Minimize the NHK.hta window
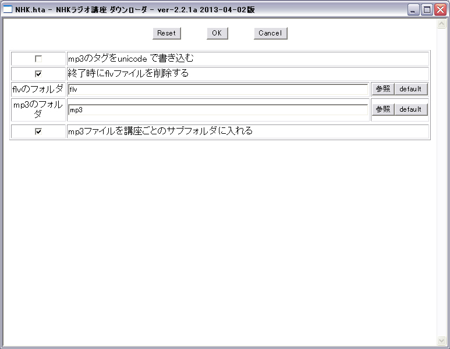 (x=413, y=10)
